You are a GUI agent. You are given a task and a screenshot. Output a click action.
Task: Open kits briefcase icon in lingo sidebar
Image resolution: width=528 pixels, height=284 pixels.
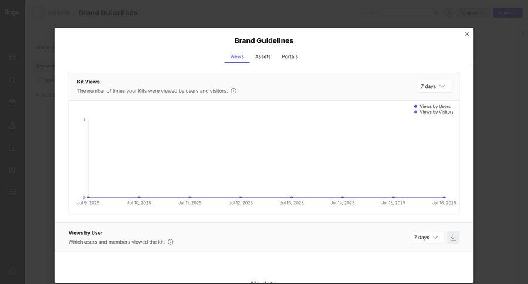coord(12,103)
